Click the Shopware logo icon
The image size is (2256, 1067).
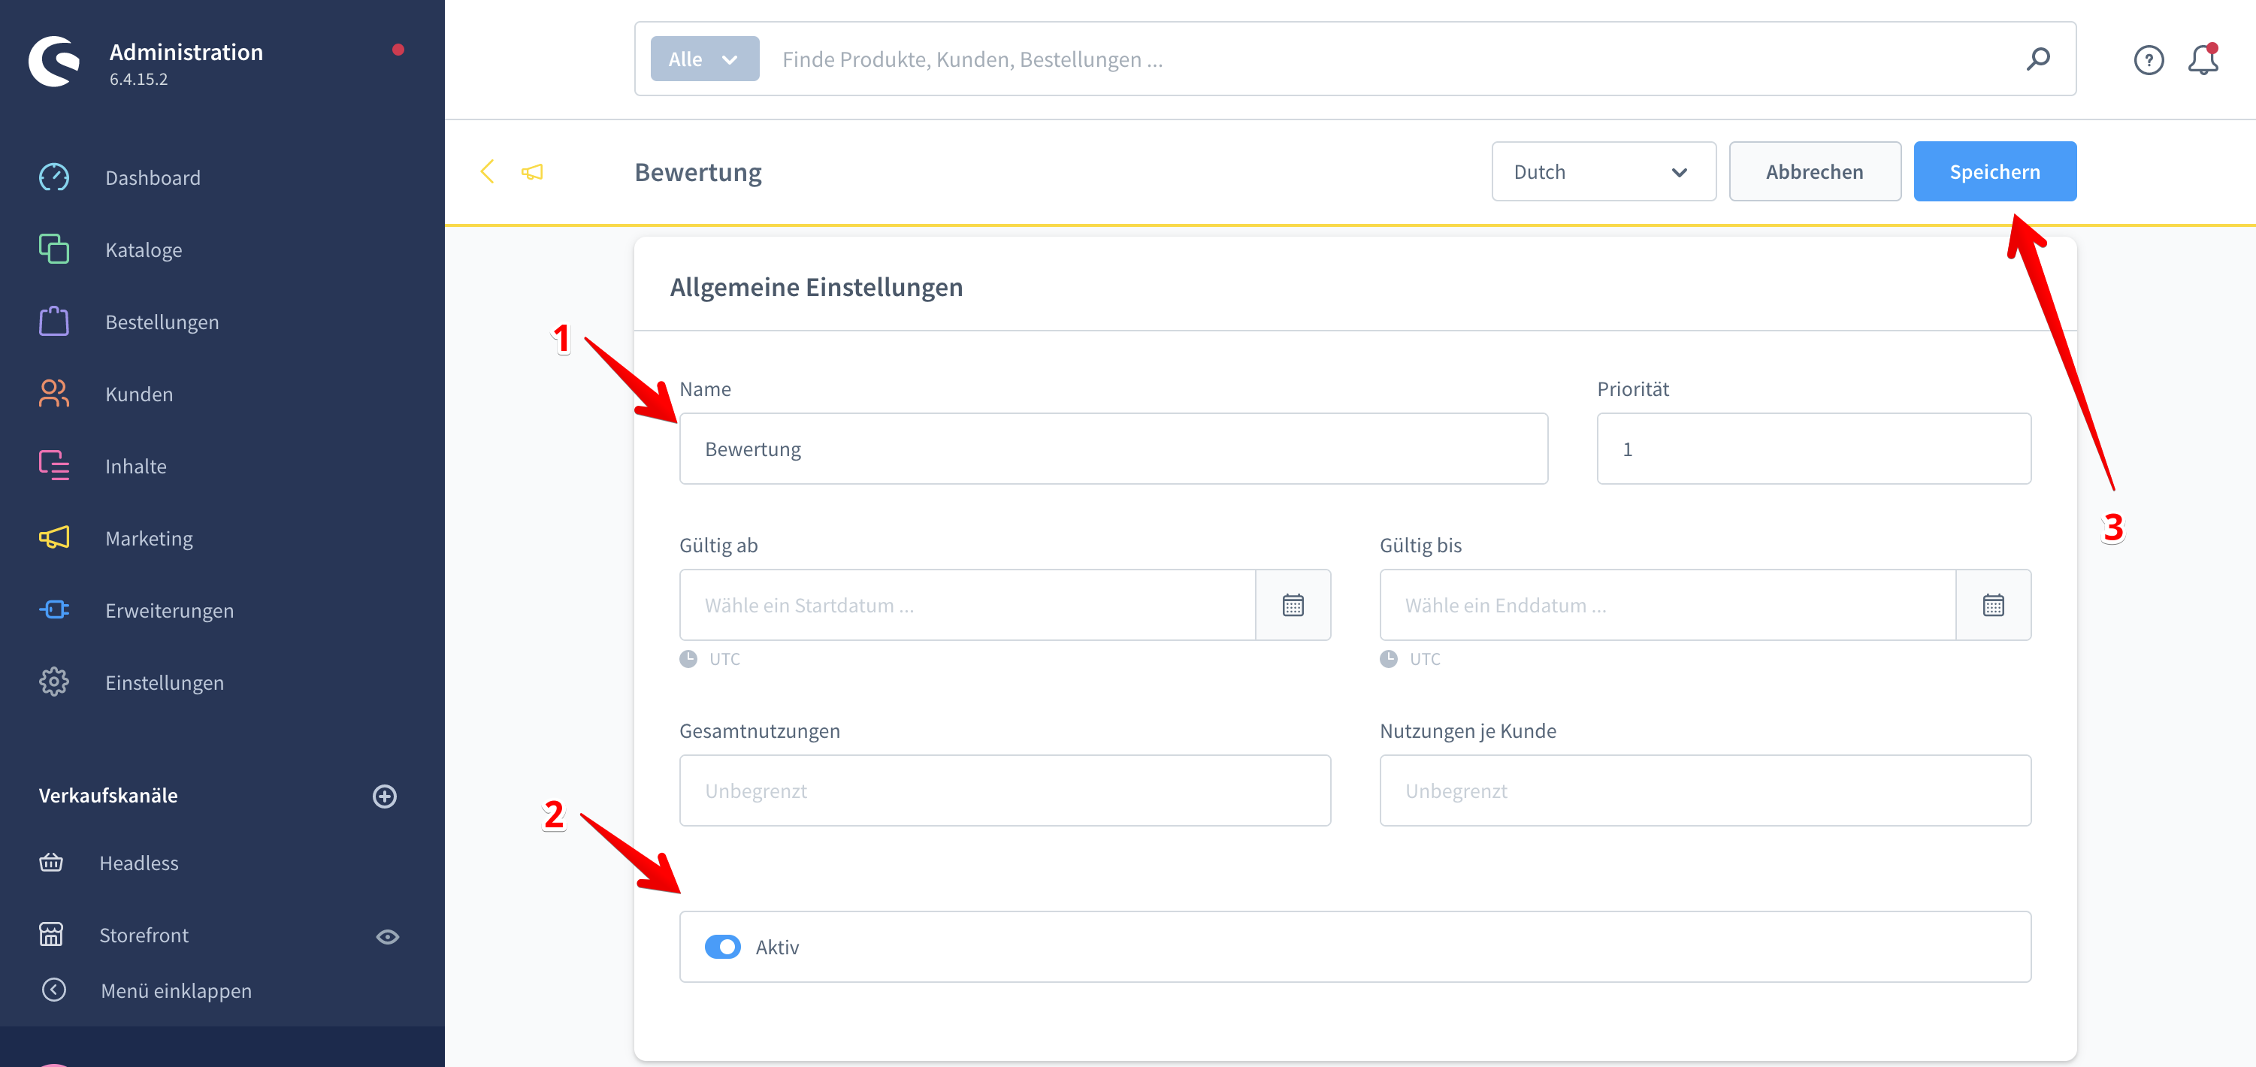[54, 62]
